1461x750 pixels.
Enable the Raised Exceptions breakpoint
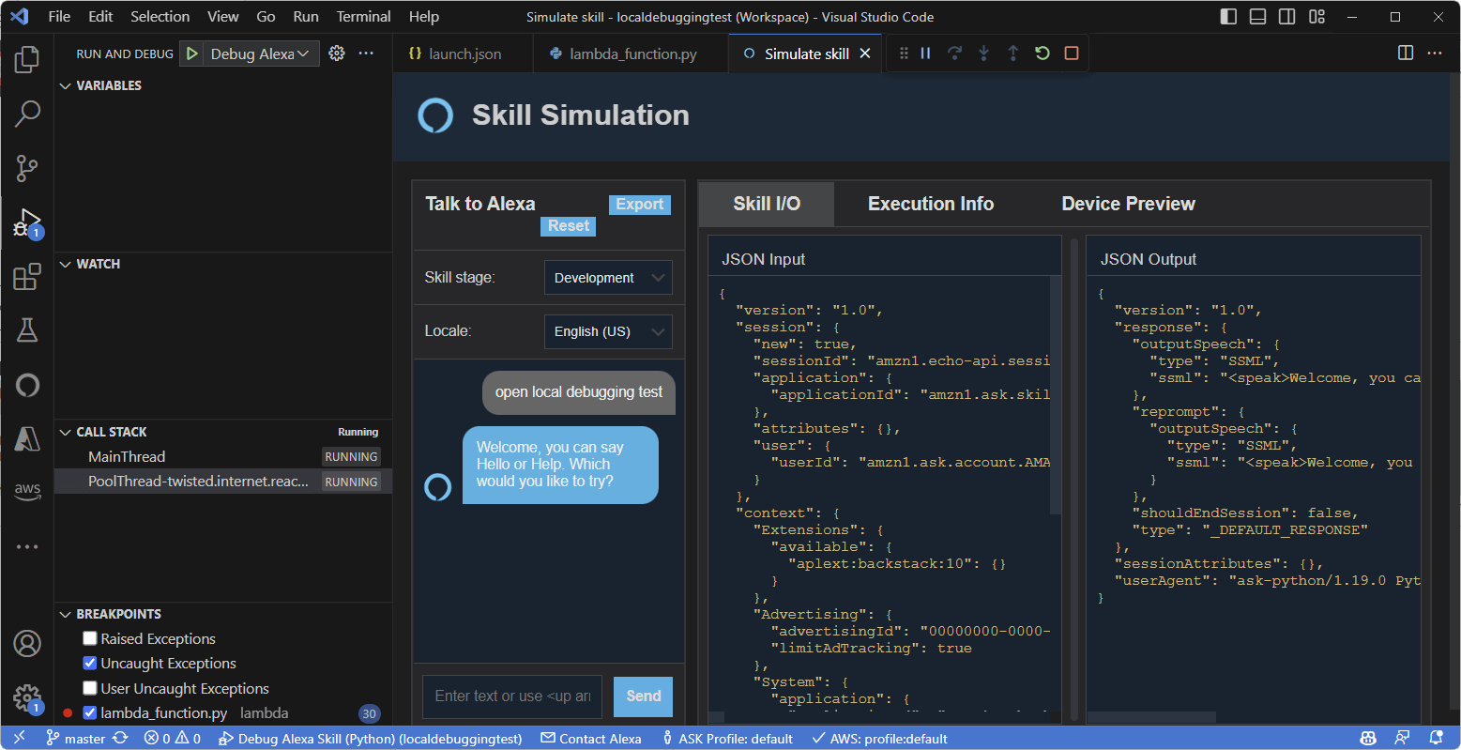click(x=89, y=638)
